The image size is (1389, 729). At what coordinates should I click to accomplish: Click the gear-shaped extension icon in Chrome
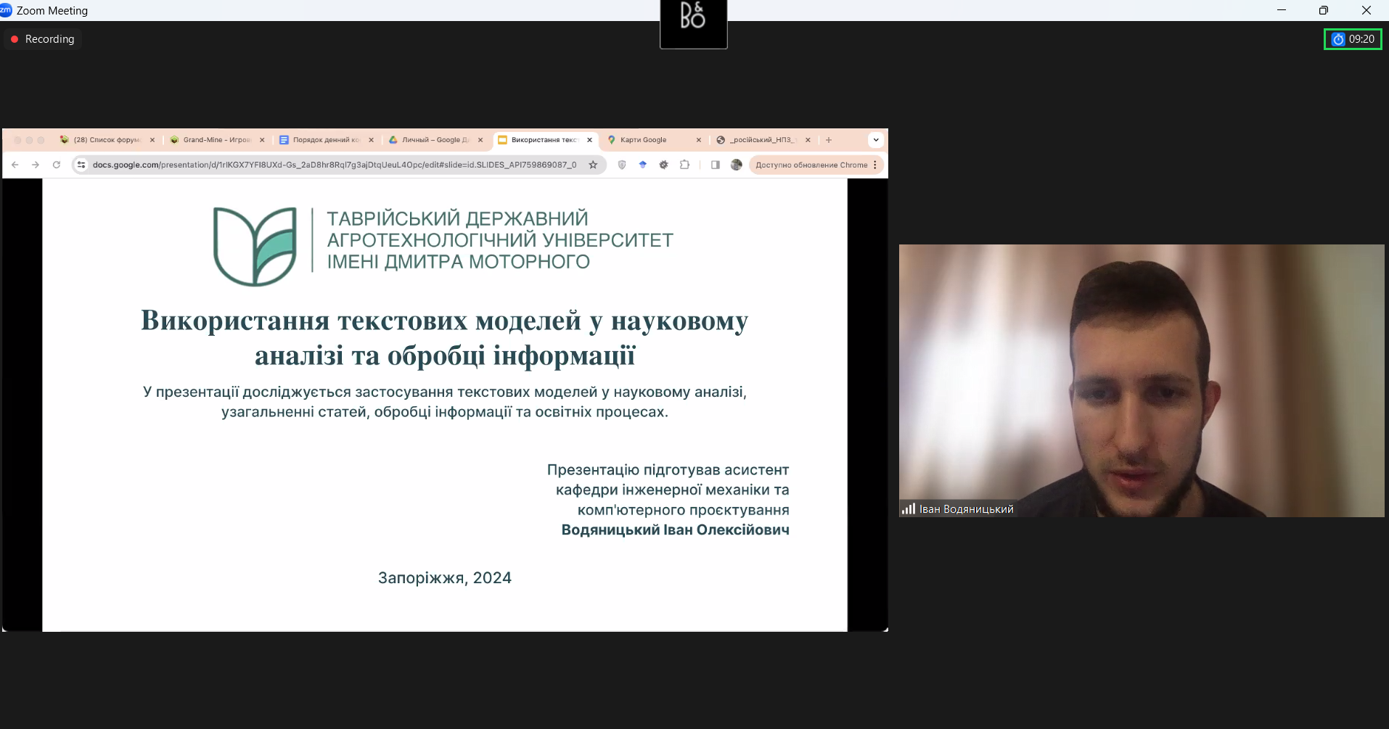tap(663, 165)
